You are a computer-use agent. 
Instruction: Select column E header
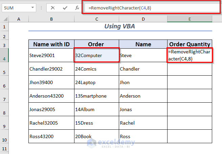coord(190,19)
